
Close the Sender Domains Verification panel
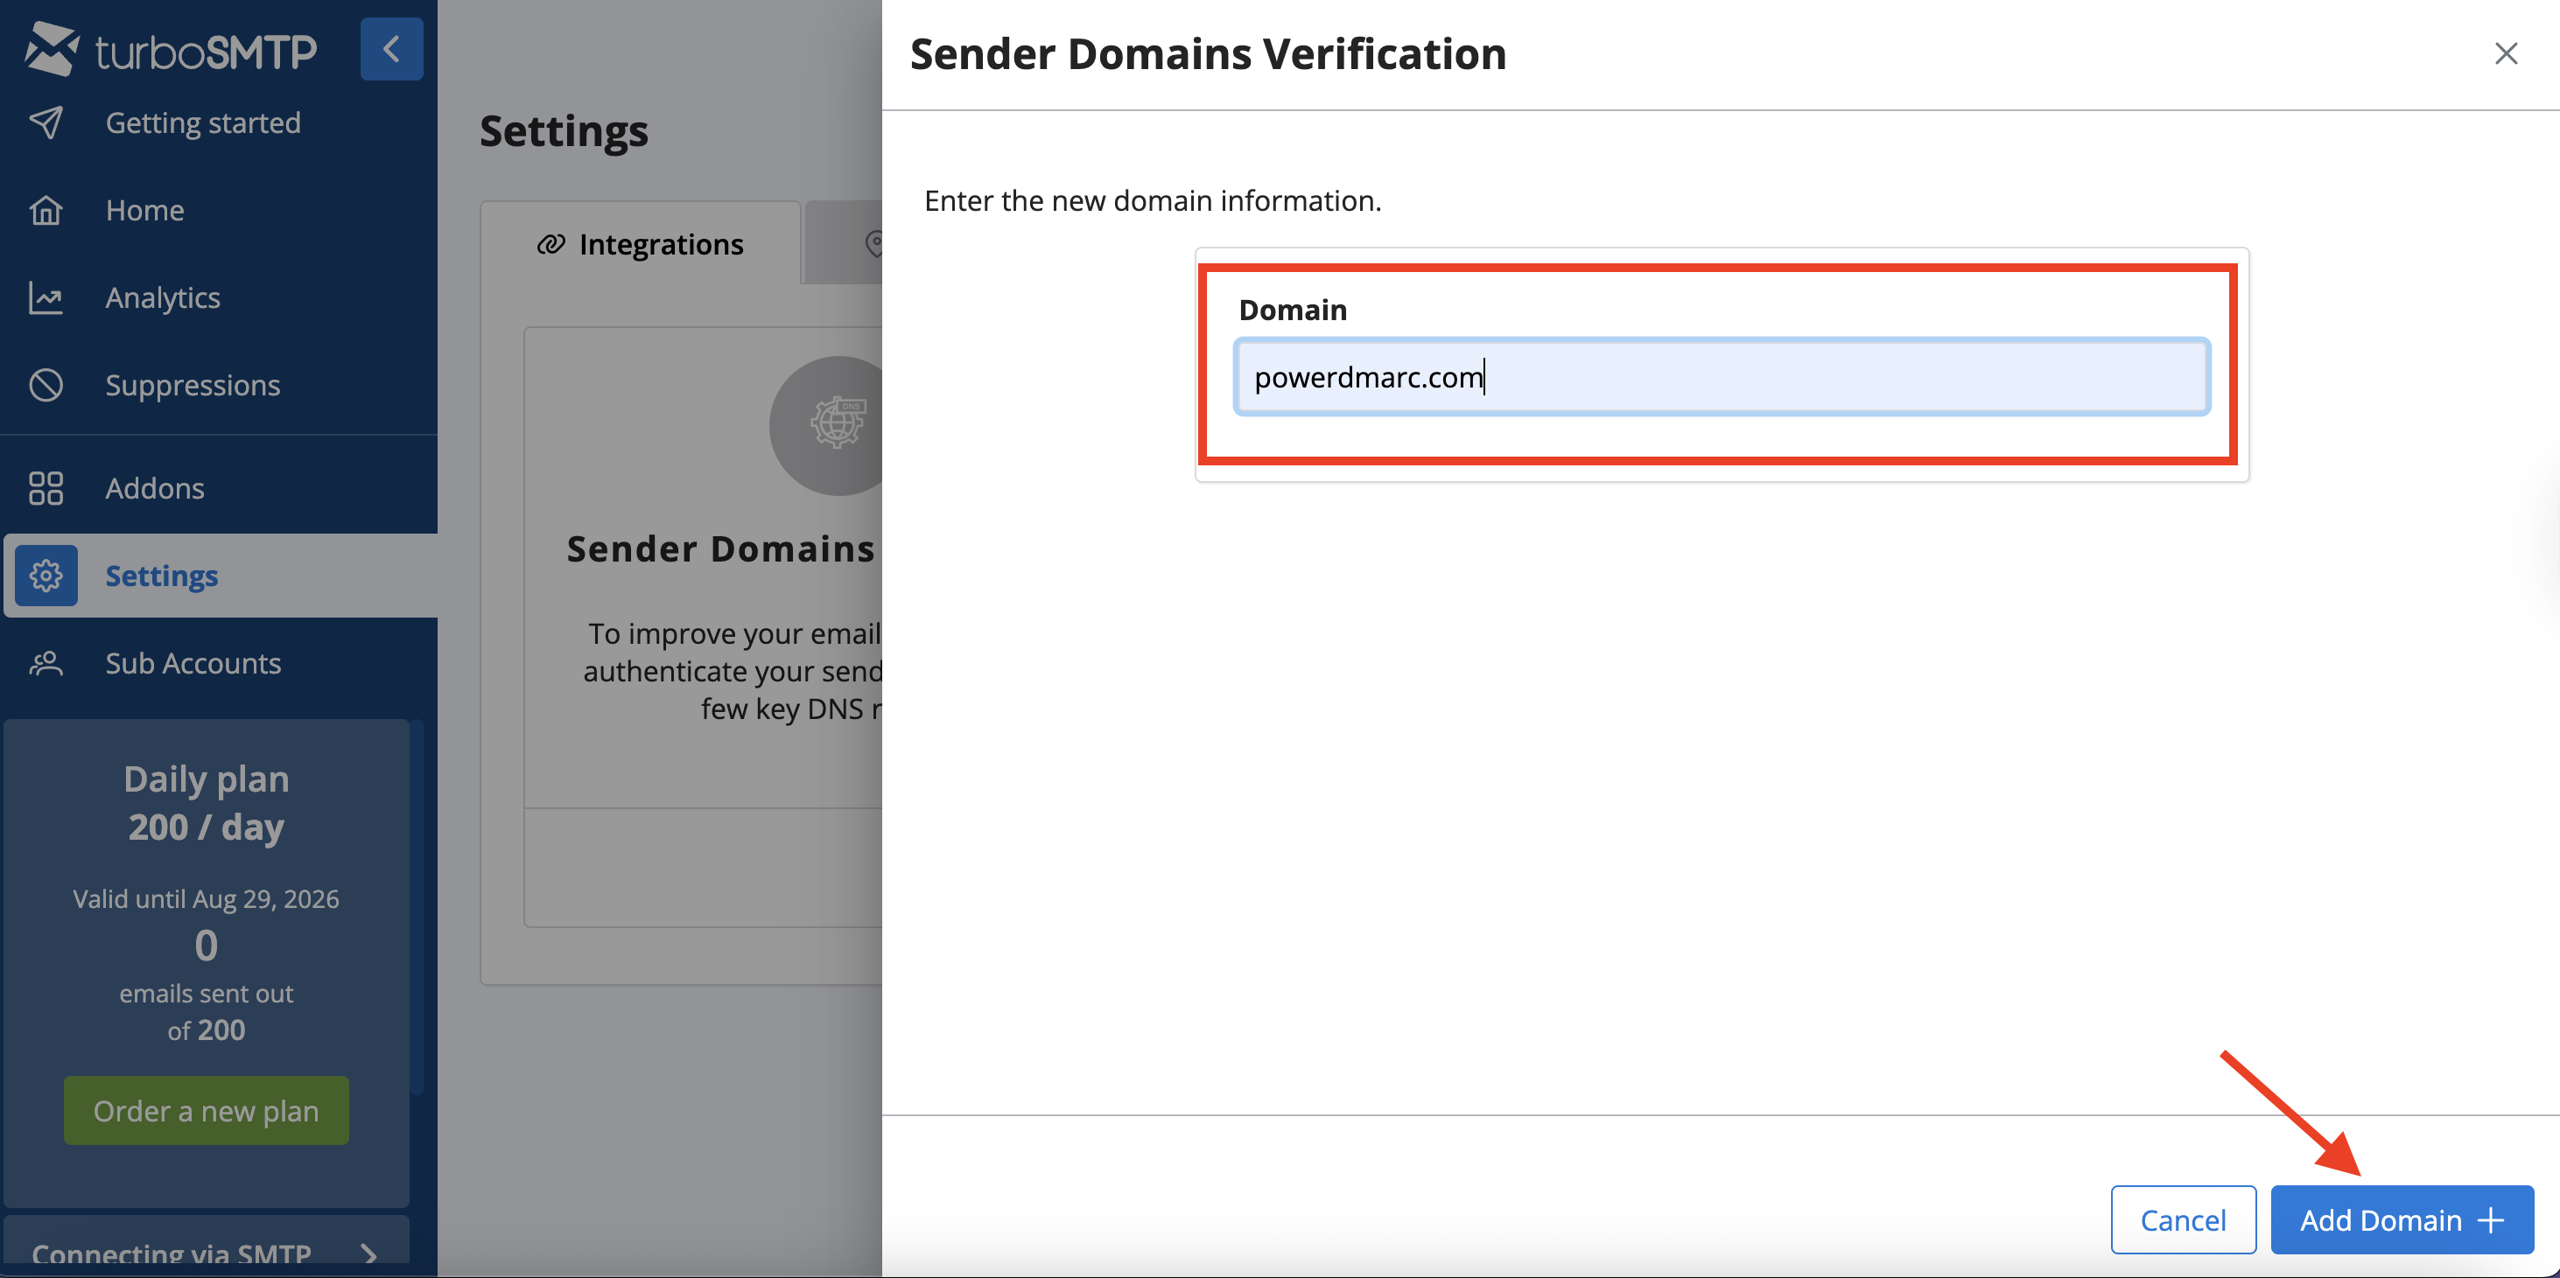(2506, 53)
